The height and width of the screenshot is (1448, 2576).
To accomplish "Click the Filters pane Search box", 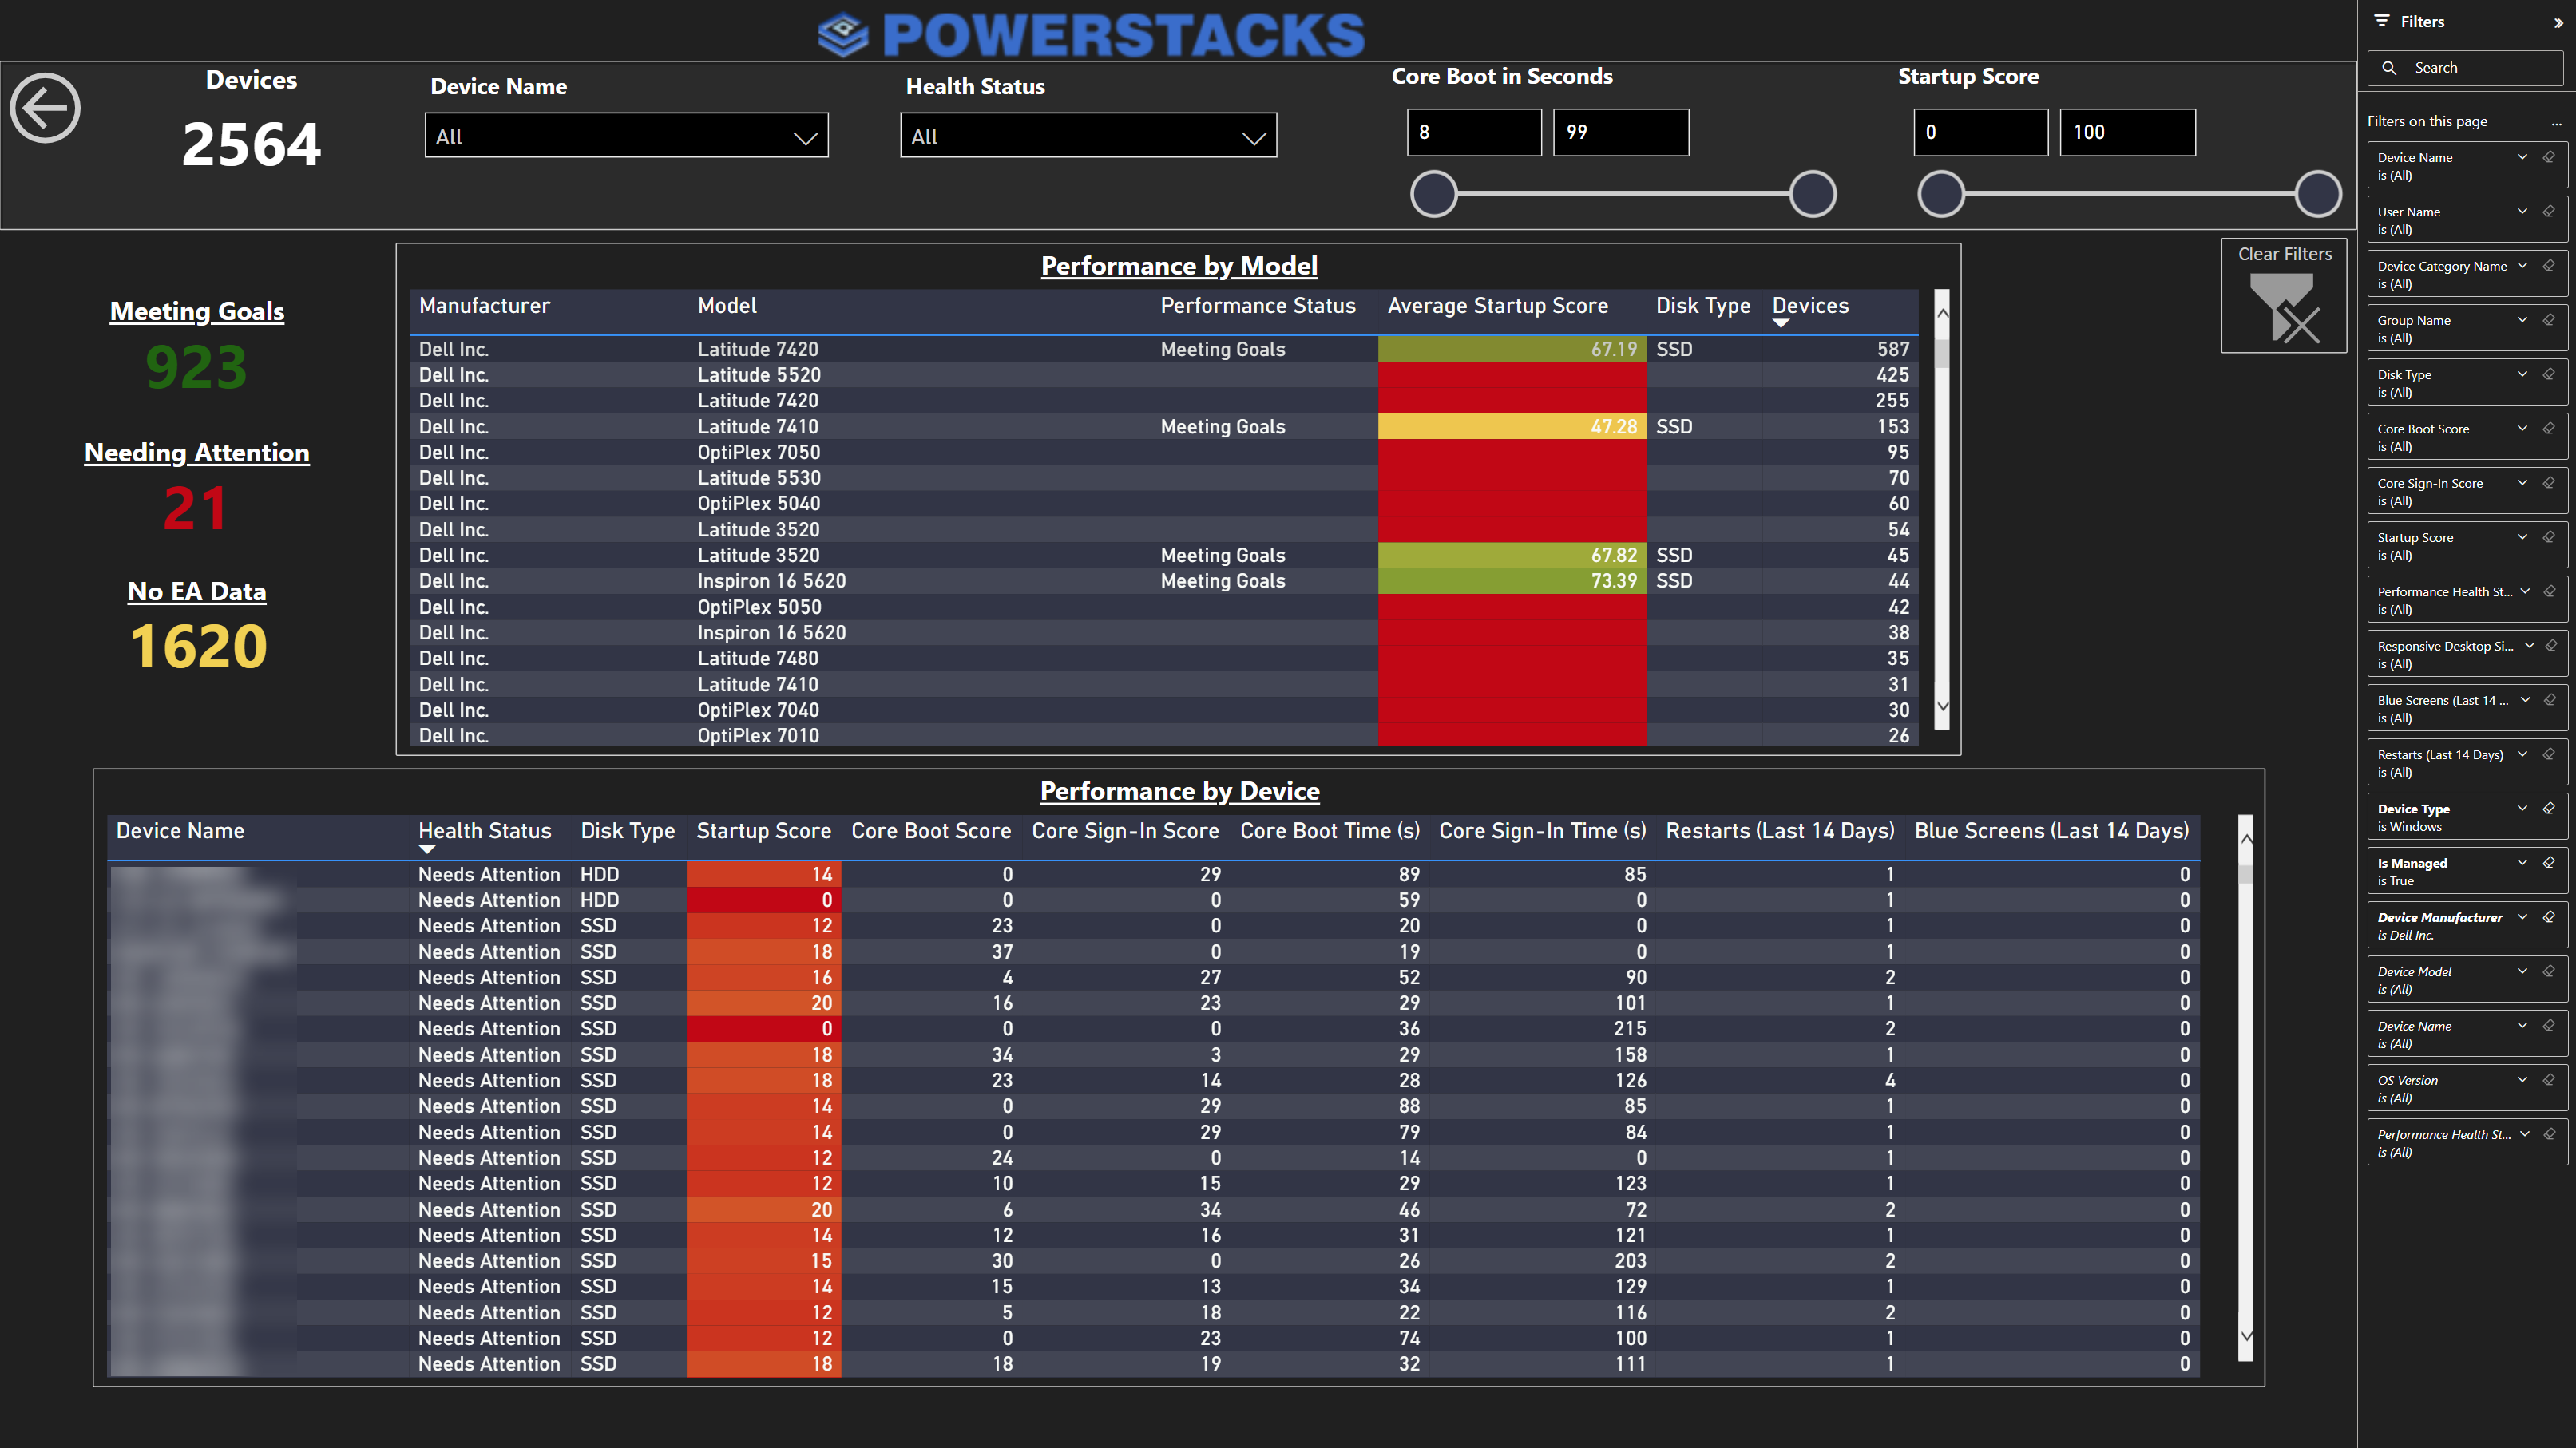I will (2465, 68).
